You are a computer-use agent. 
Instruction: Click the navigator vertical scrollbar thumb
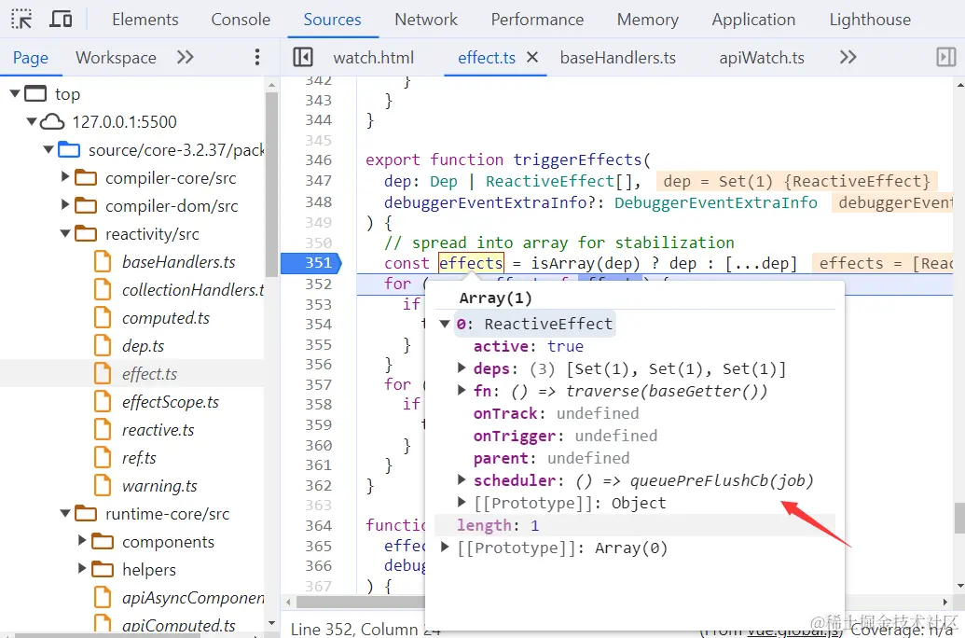click(271, 184)
